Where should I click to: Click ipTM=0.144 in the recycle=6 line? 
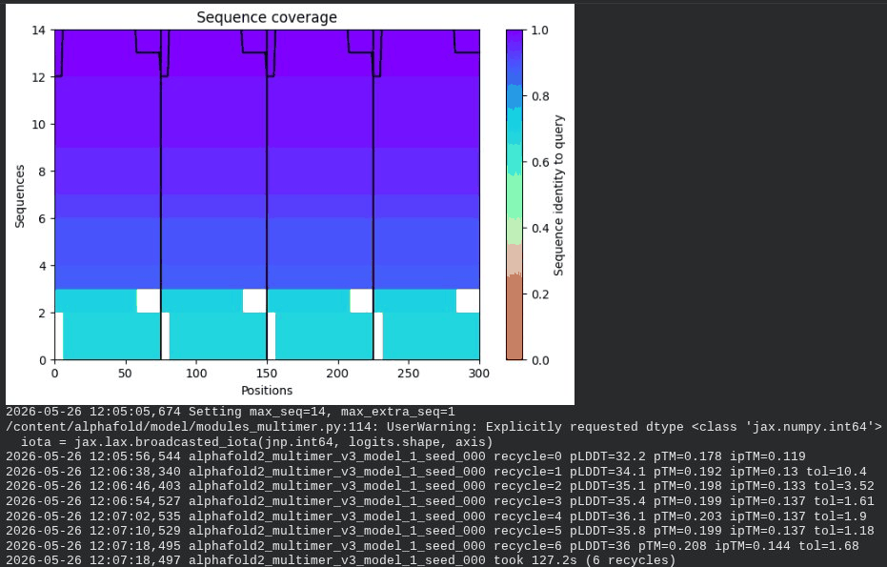[753, 545]
